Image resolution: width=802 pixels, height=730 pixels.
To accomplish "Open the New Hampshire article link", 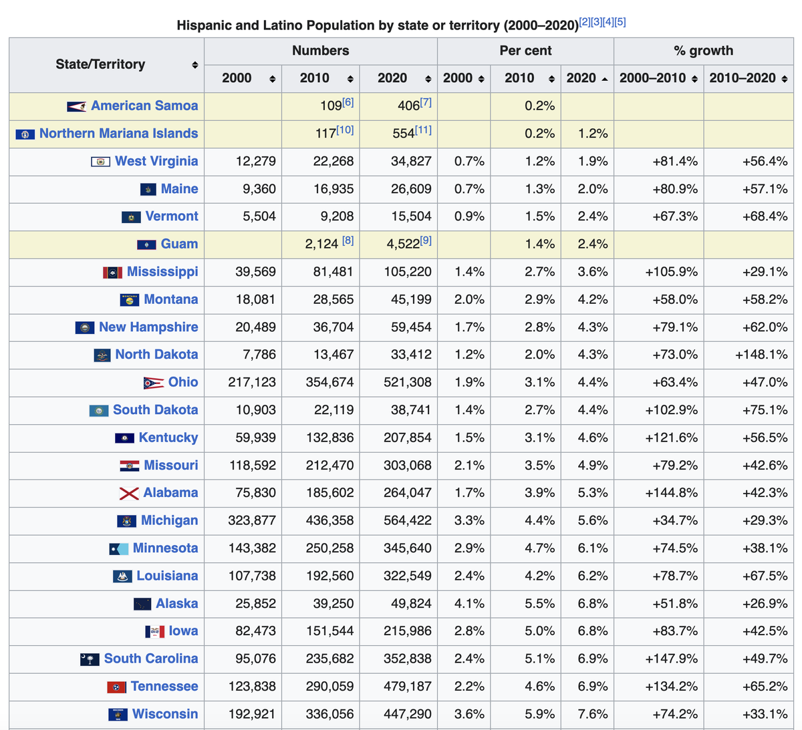I will point(148,327).
